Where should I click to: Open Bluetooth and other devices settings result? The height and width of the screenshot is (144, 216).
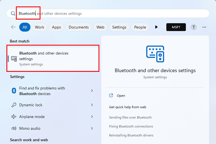tap(53, 58)
